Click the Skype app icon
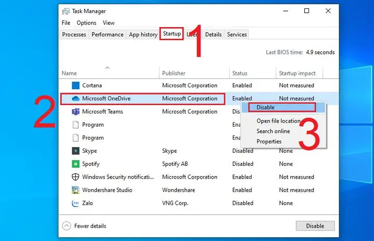The height and width of the screenshot is (241, 374). point(76,151)
